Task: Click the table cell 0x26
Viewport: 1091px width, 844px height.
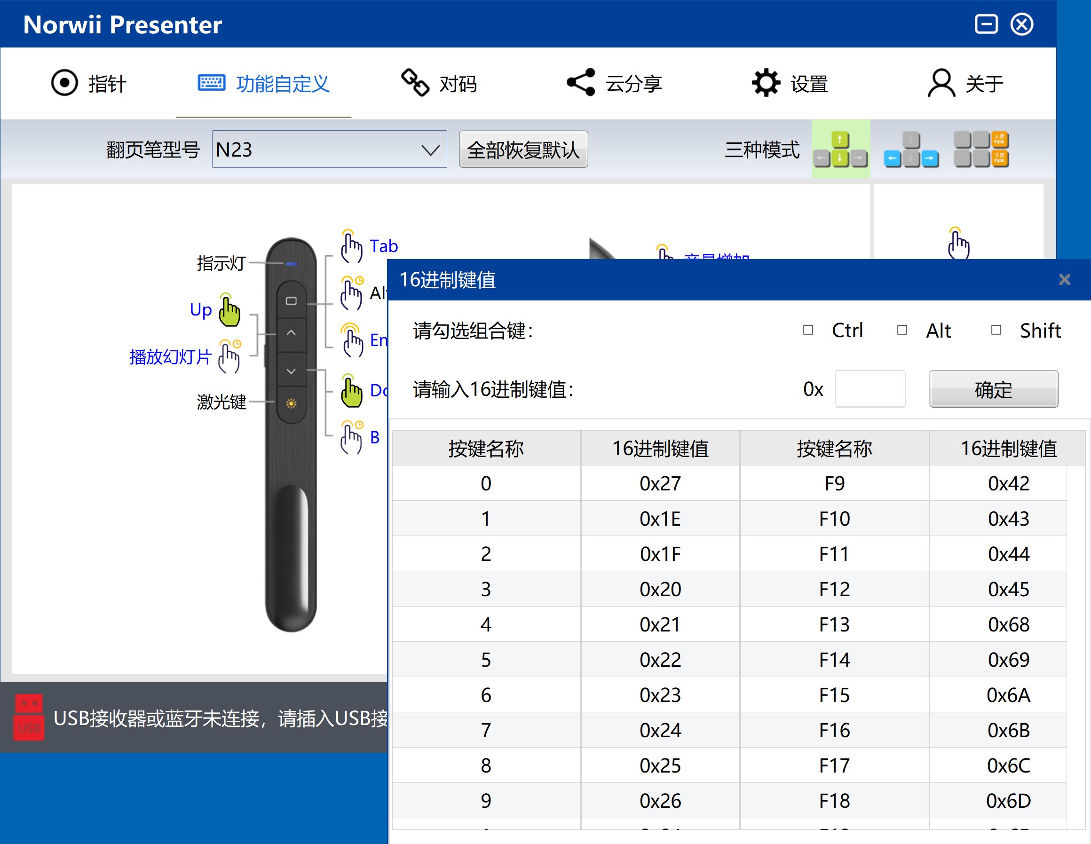Action: point(660,801)
